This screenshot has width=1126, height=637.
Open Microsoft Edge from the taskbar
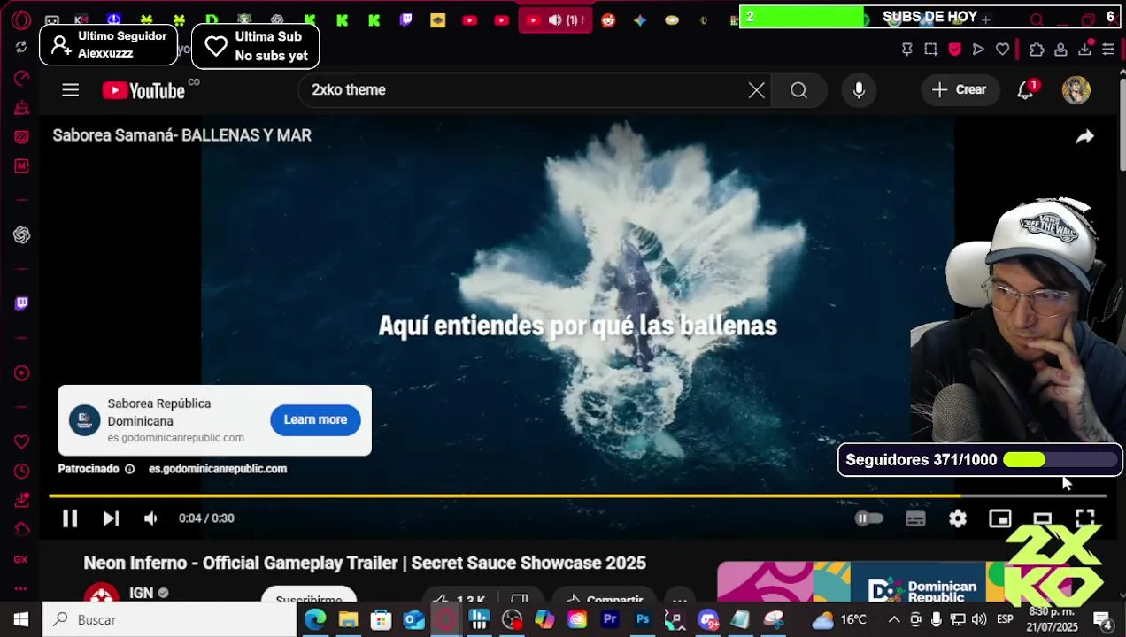pyautogui.click(x=315, y=620)
